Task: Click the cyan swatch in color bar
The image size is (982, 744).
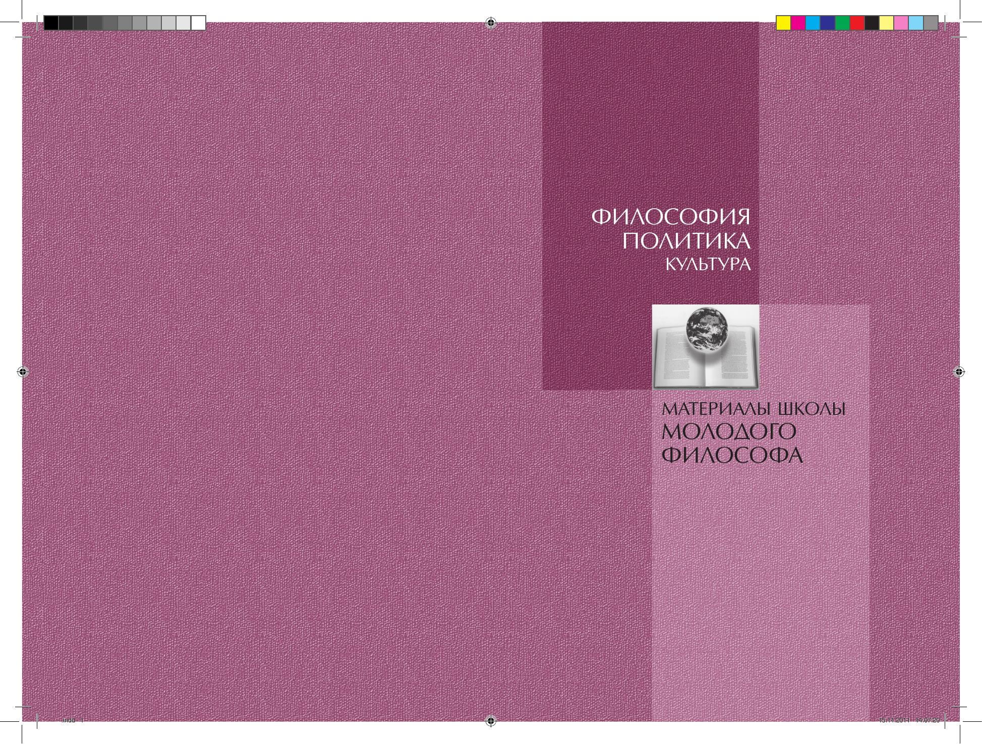Action: (813, 23)
